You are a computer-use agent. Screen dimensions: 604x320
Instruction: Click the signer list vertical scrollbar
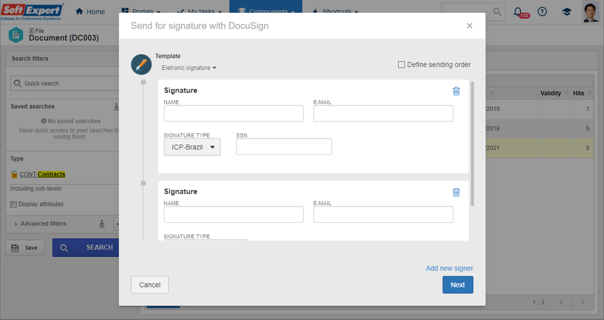(x=473, y=144)
